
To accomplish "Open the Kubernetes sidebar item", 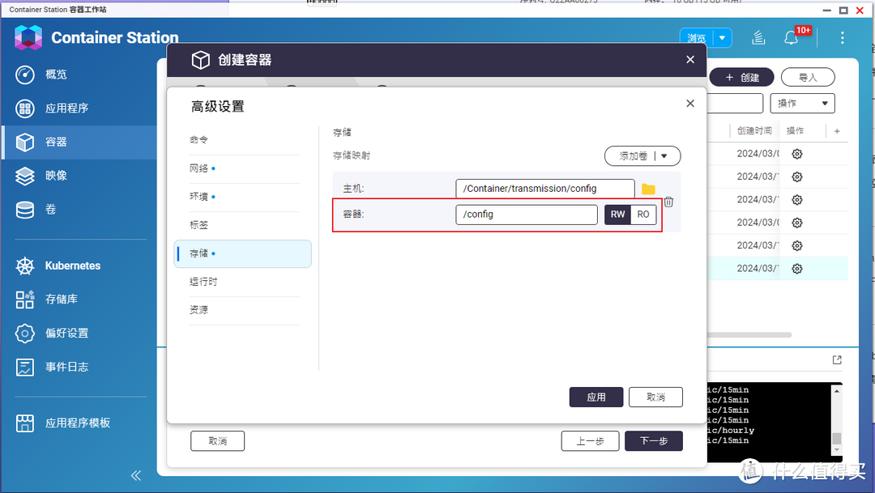I will click(x=78, y=266).
